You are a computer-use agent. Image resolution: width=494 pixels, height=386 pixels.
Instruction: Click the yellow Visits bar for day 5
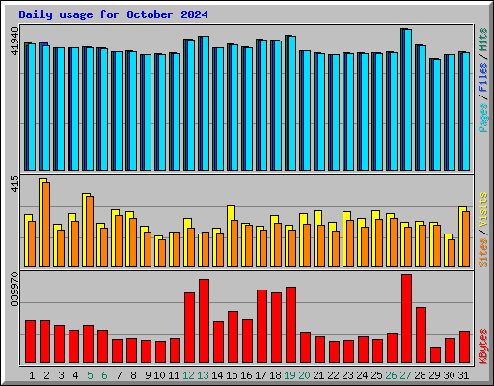coord(85,230)
